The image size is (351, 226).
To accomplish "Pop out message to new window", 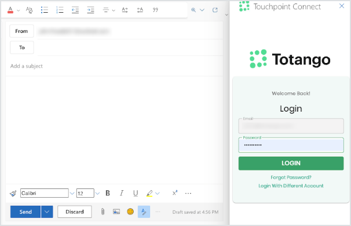I will tap(215, 10).
